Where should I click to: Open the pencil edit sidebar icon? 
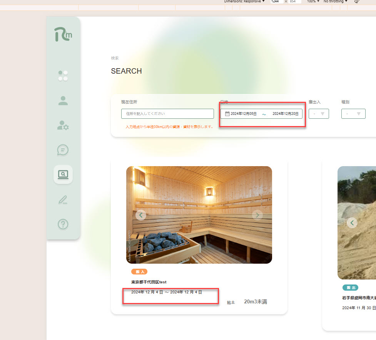click(x=63, y=199)
